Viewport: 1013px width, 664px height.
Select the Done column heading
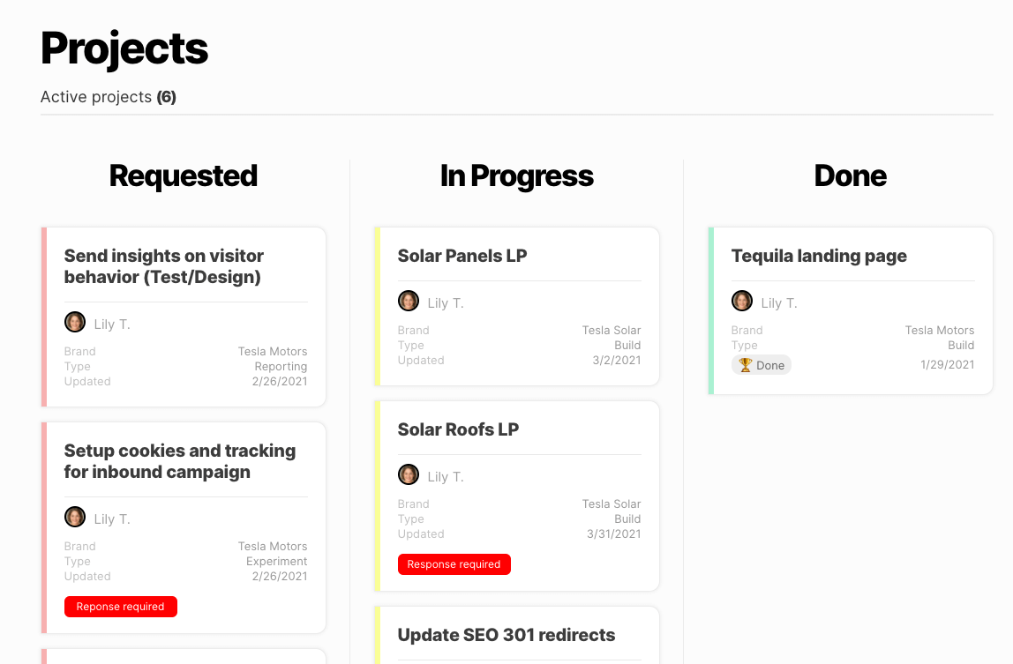pyautogui.click(x=851, y=175)
